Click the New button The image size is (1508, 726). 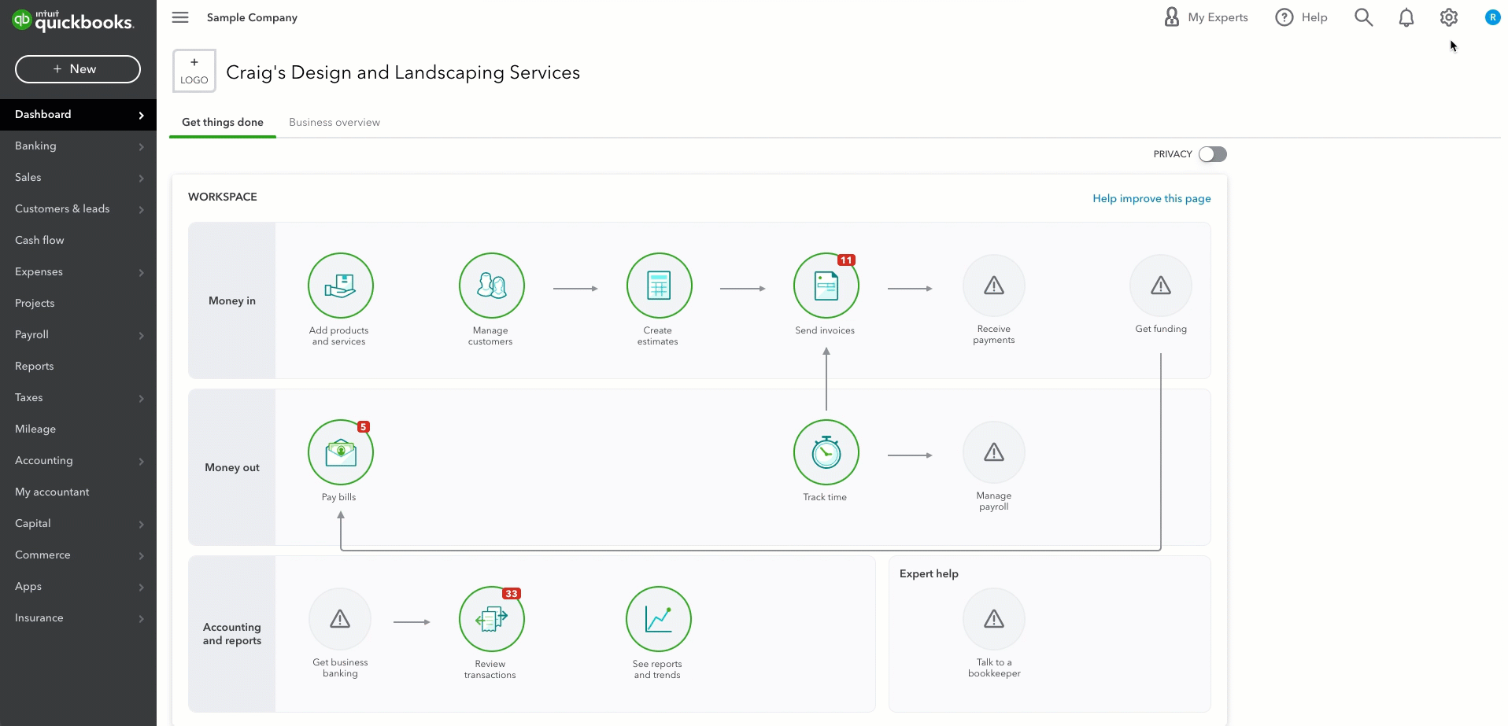(78, 69)
